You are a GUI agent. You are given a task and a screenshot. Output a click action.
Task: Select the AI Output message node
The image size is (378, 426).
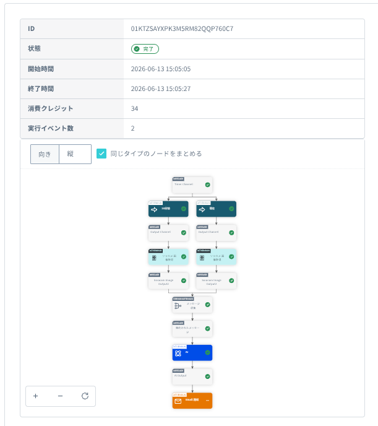pos(192,376)
